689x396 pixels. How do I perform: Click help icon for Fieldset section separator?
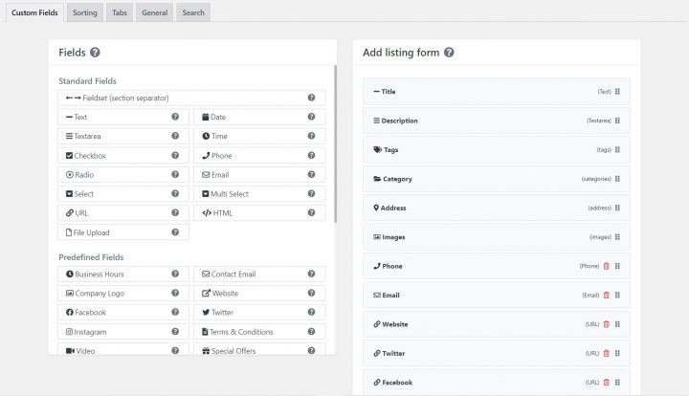click(x=312, y=98)
